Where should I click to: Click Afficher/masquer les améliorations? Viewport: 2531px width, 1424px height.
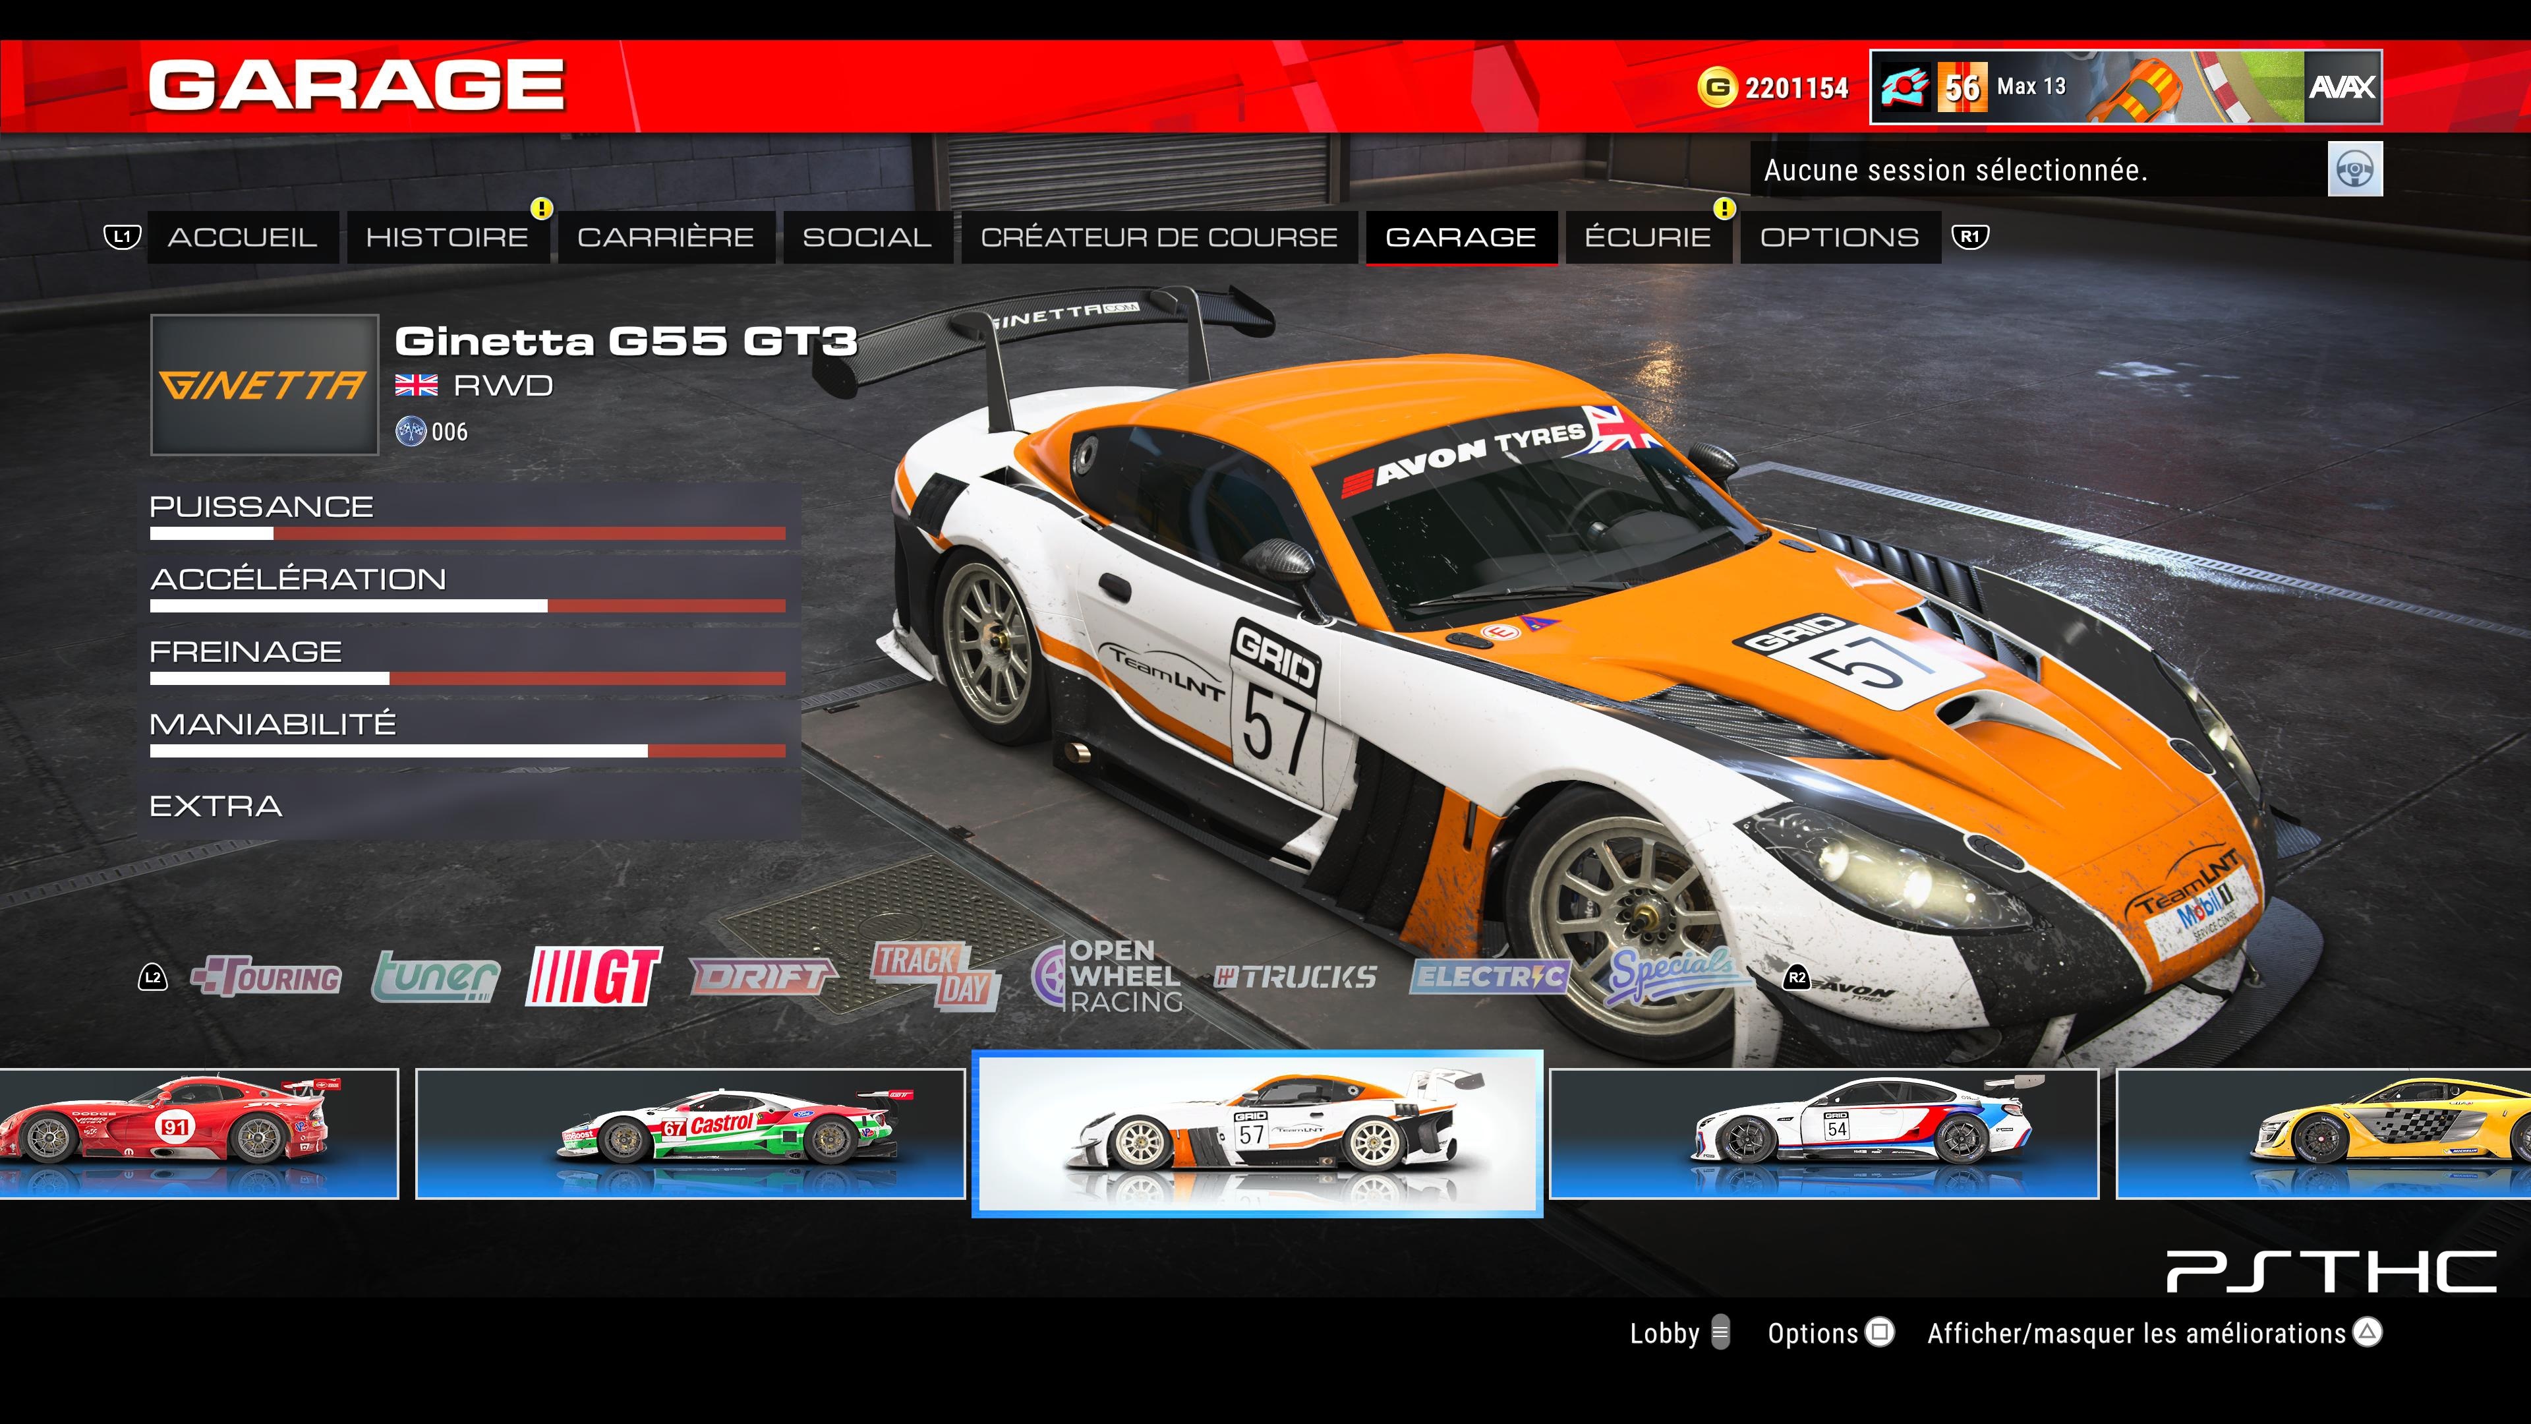pyautogui.click(x=2136, y=1334)
